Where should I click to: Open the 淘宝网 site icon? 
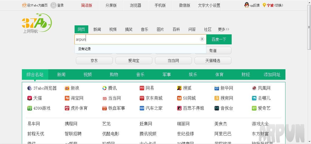click(67, 98)
